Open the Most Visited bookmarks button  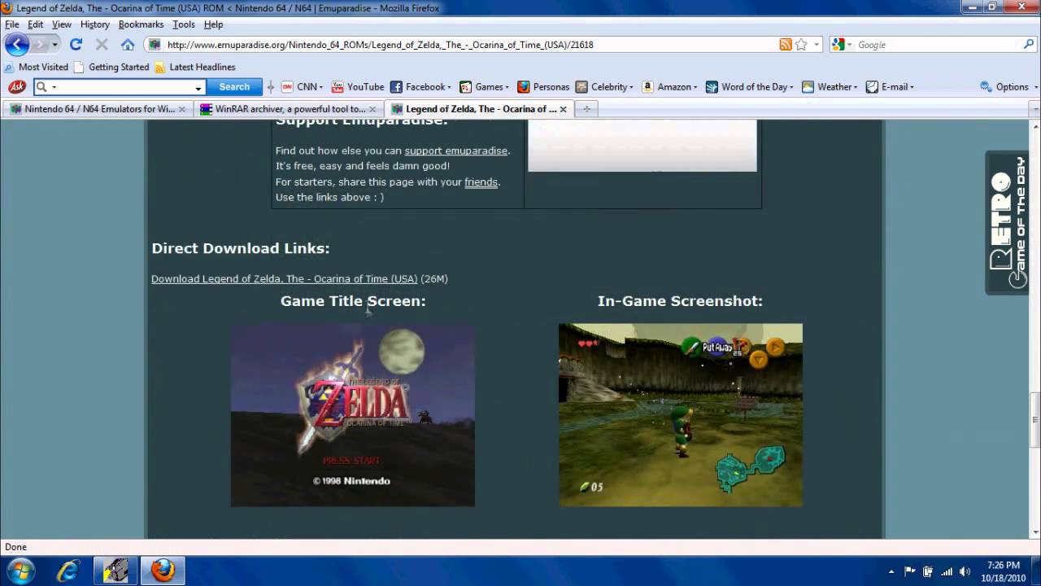(37, 67)
